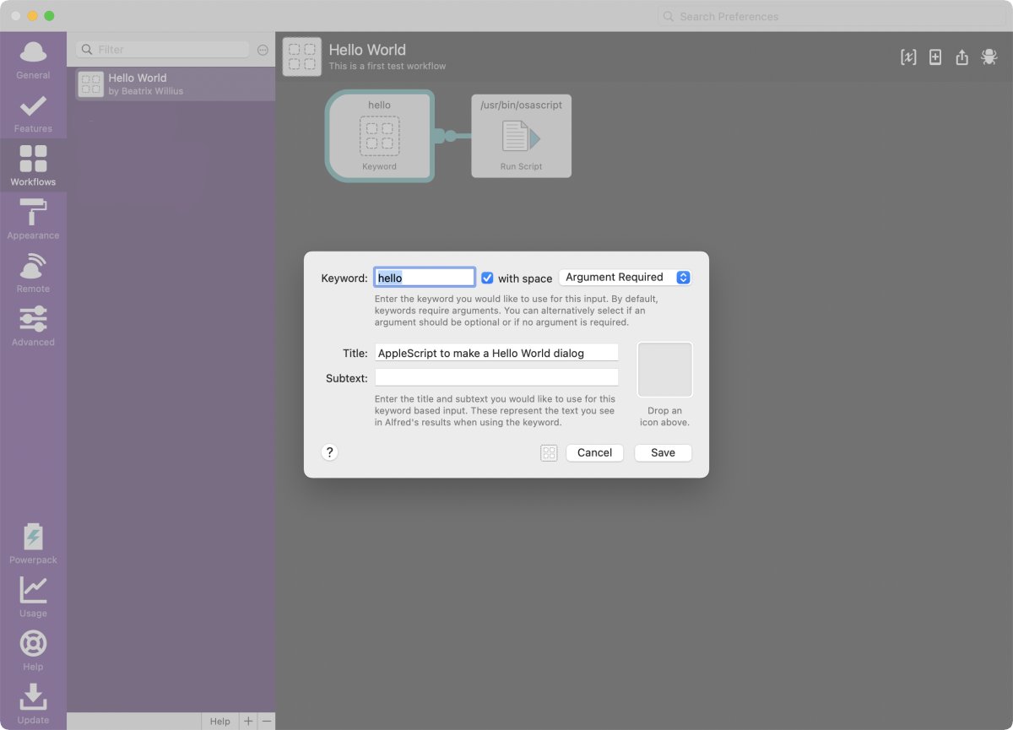Open Advanced section in sidebar
1013x730 pixels.
[33, 327]
